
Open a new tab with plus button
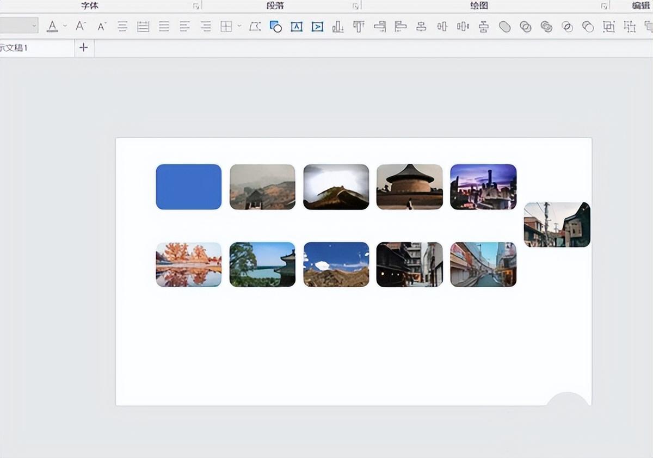pyautogui.click(x=83, y=48)
